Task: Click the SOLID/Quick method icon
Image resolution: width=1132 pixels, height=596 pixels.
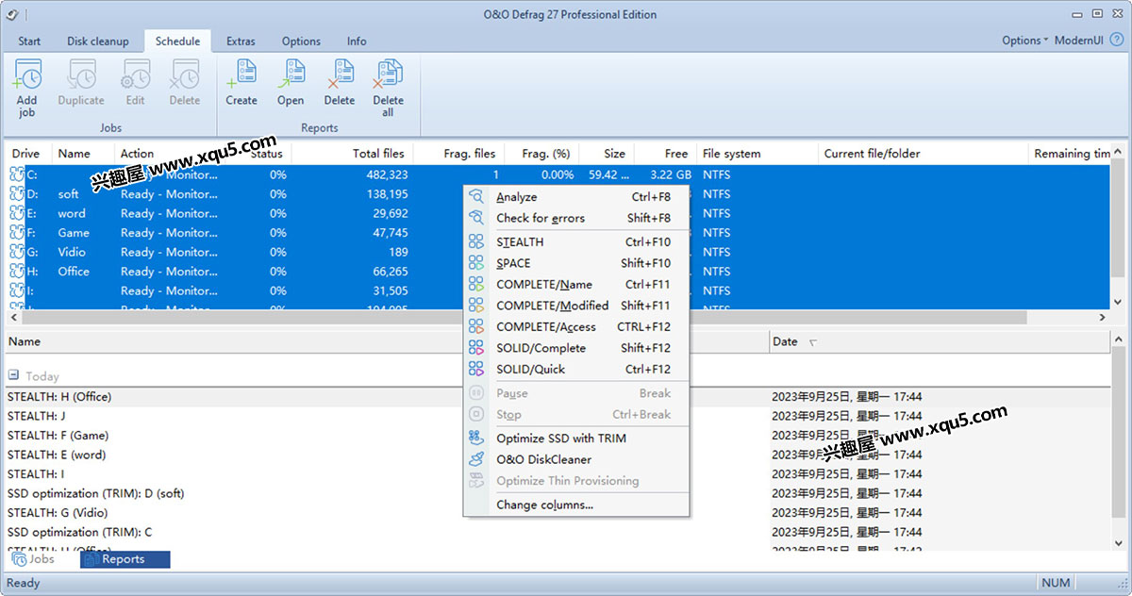Action: [x=476, y=370]
